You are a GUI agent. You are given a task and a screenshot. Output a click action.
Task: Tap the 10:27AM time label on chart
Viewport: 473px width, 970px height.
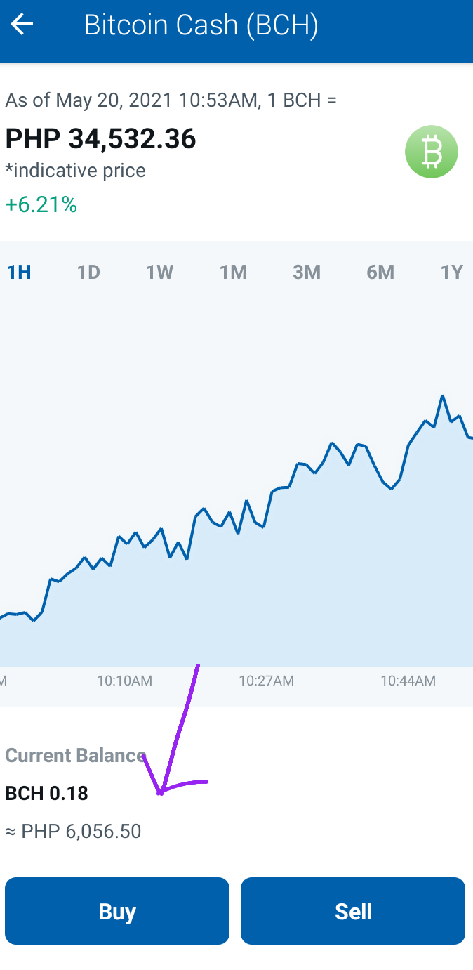point(266,681)
